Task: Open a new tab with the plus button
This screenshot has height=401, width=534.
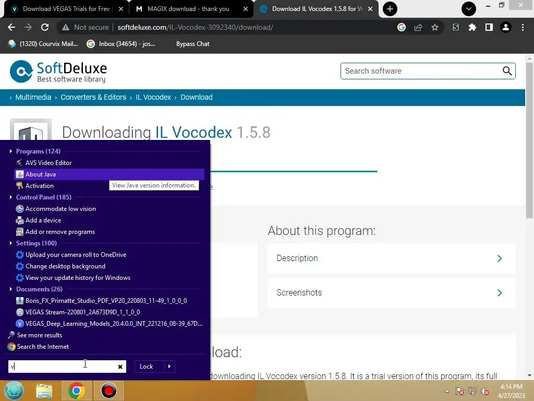Action: [x=390, y=9]
